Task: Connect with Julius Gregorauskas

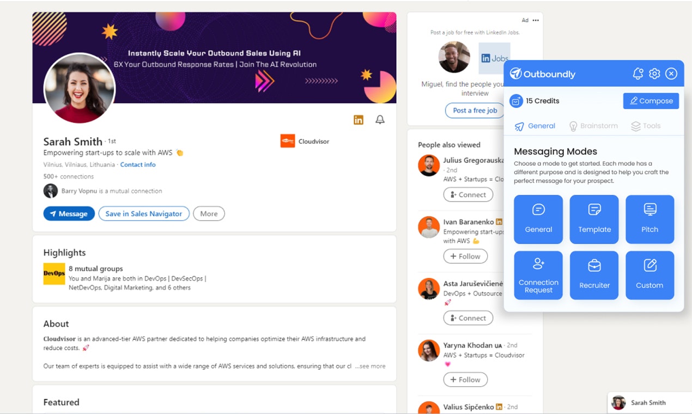Action: 468,194
